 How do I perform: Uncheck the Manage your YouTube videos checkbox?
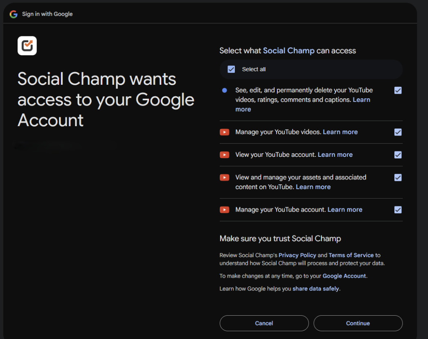coord(398,132)
